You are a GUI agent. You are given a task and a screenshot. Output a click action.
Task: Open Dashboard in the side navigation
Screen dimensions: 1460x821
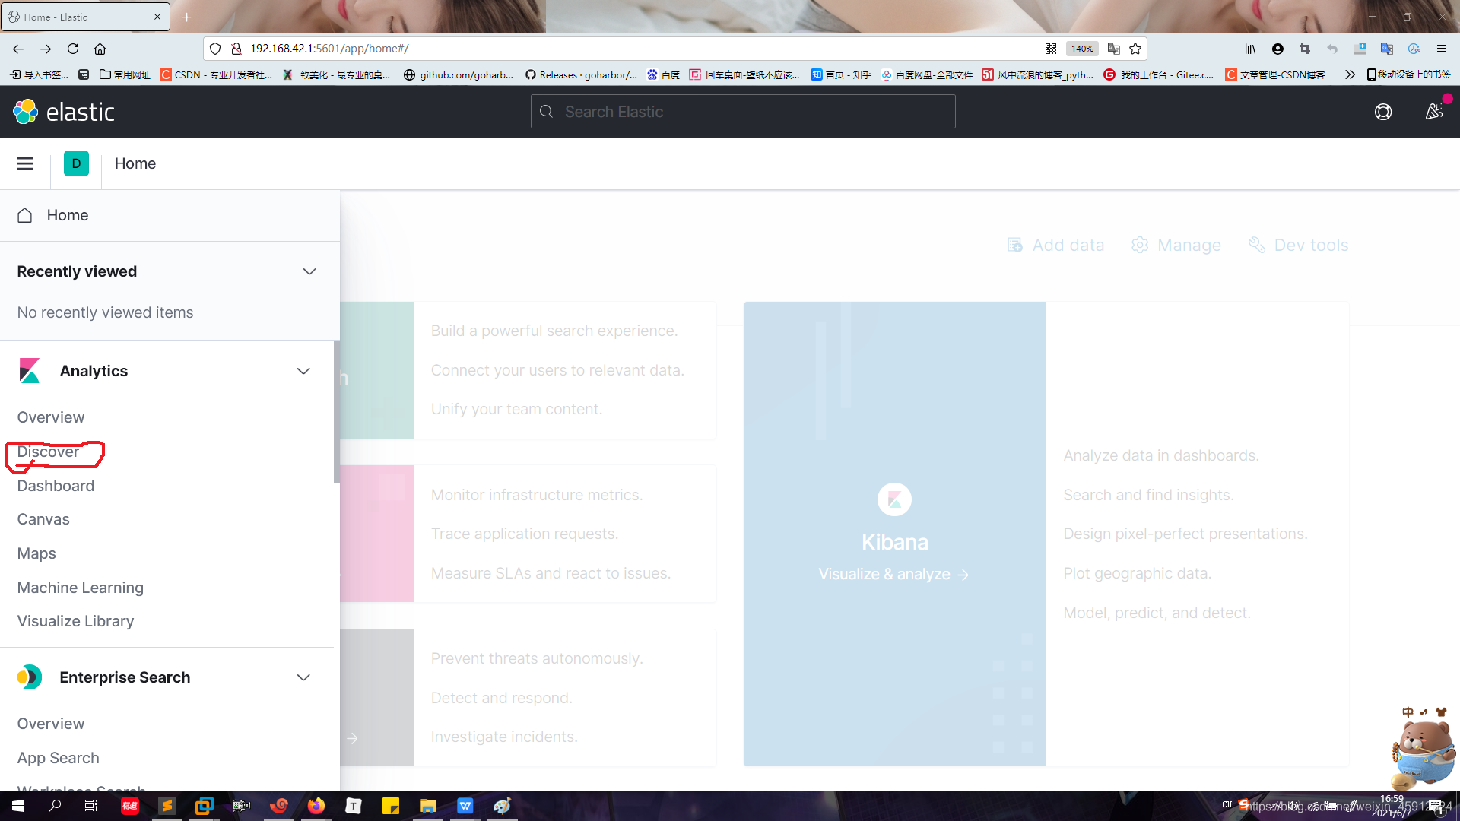point(56,486)
